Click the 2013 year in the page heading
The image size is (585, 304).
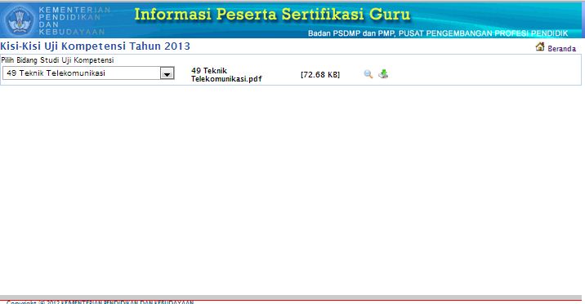pyautogui.click(x=177, y=46)
